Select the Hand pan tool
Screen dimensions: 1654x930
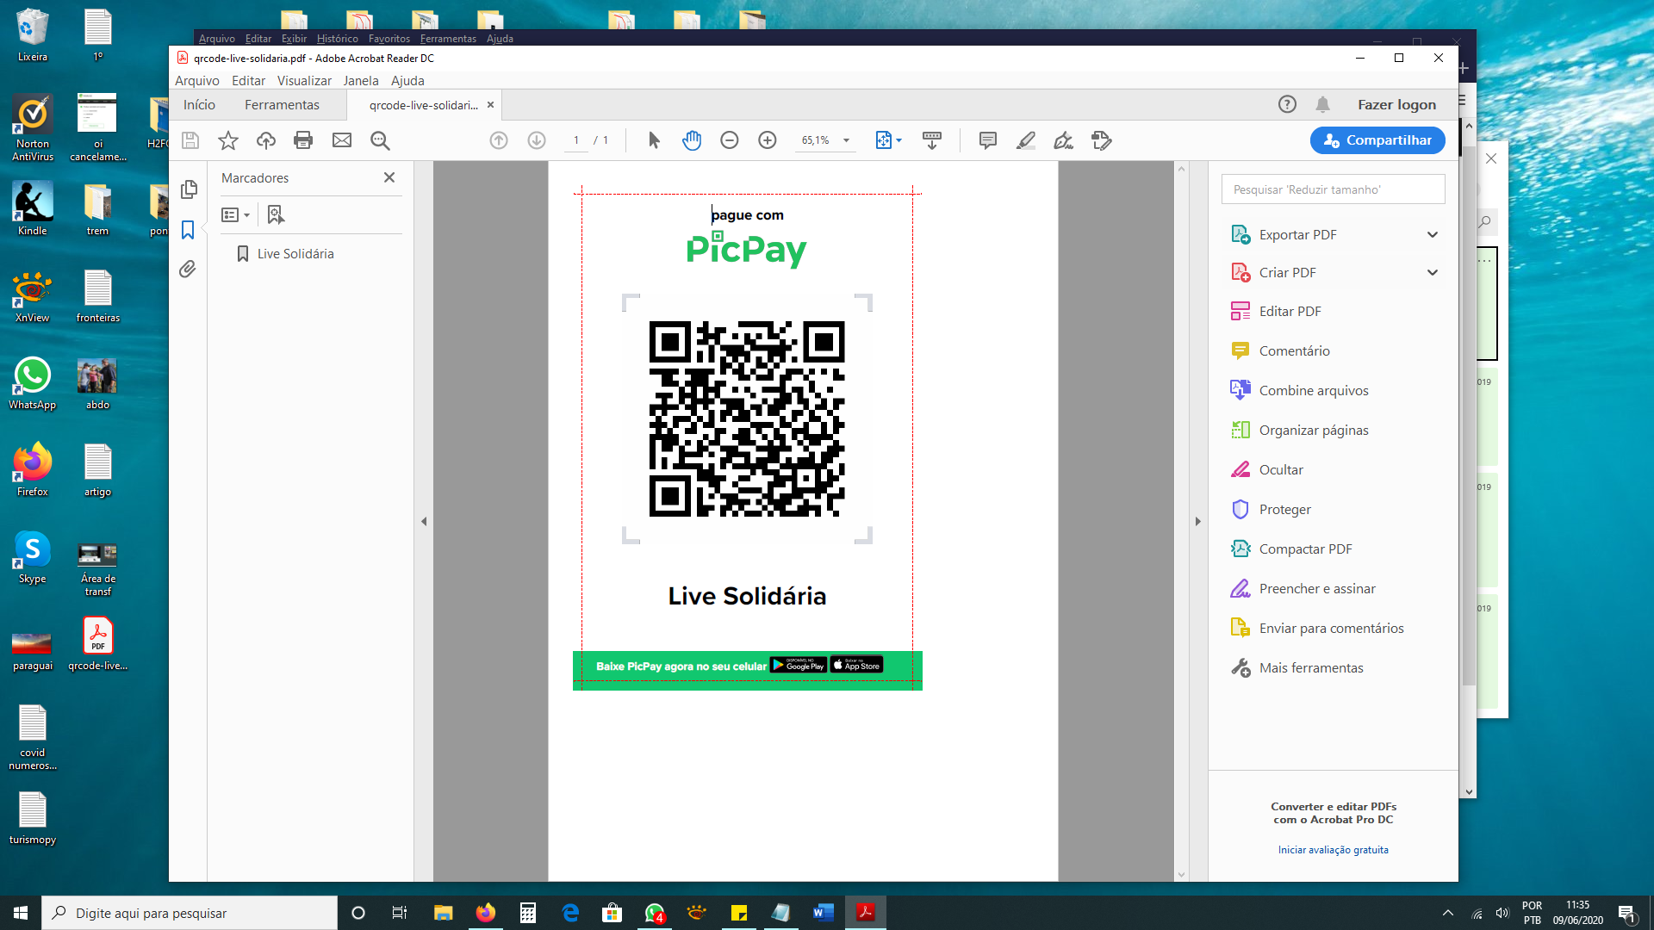(x=692, y=140)
